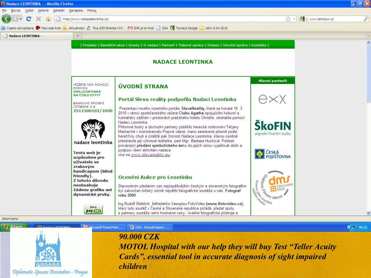This screenshot has width=371, height=278.
Task: Click the nadace leontinka hands logo
Action: pyautogui.click(x=93, y=132)
